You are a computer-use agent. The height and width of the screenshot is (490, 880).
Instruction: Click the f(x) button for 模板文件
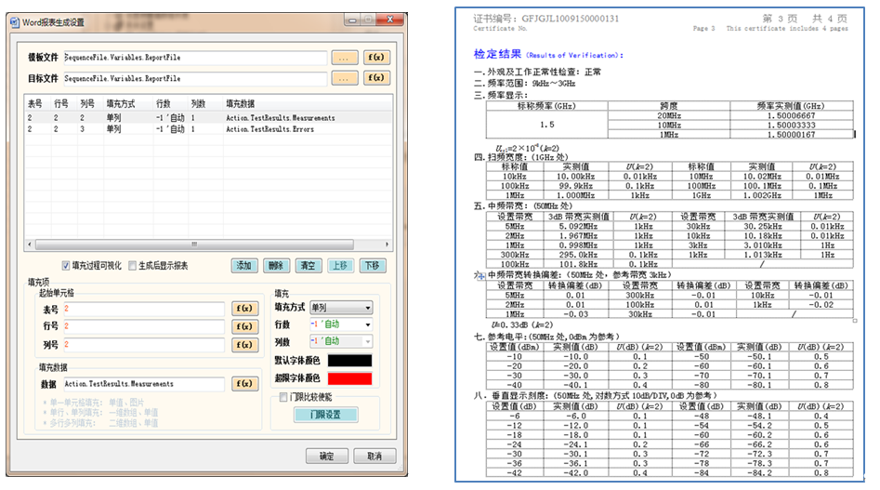pyautogui.click(x=375, y=57)
